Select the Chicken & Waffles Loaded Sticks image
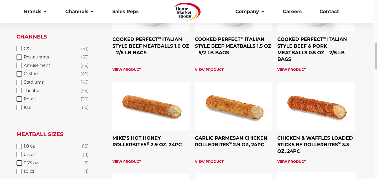Viewport: 378px width, 179px height. 316,106
